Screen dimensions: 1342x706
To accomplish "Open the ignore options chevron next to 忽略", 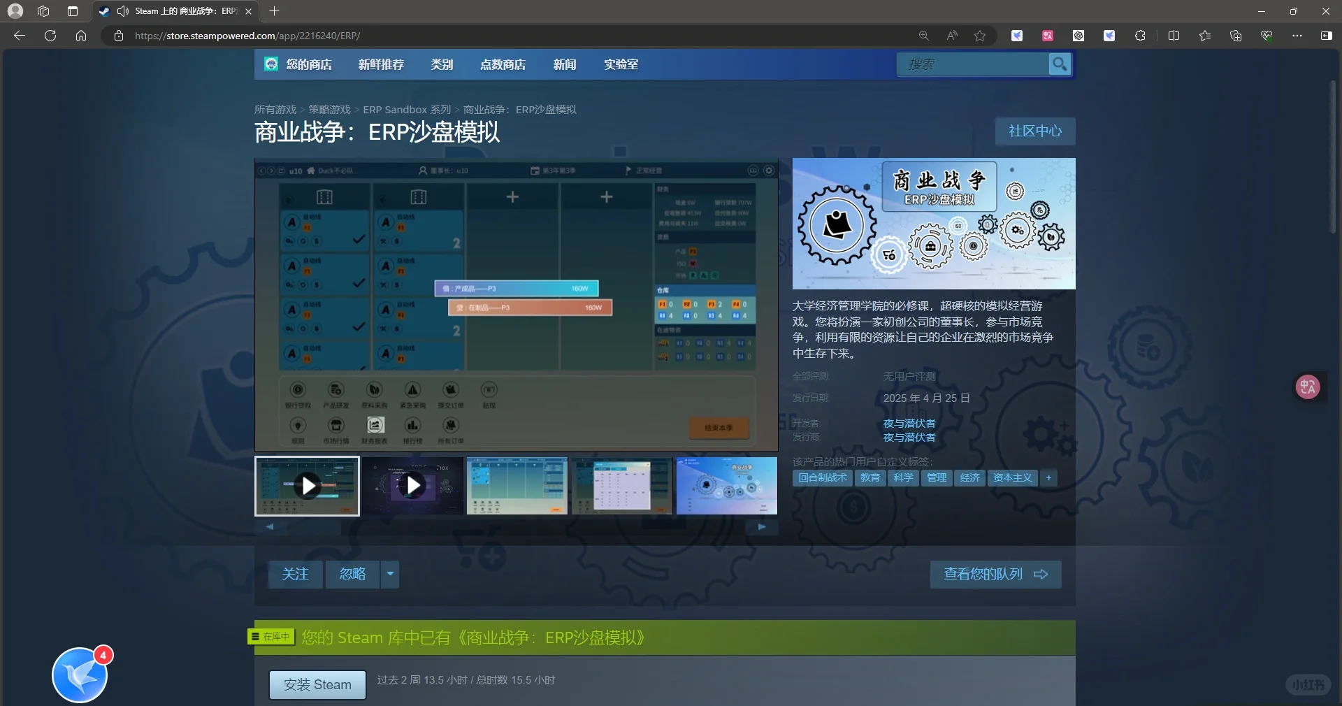I will coord(390,575).
